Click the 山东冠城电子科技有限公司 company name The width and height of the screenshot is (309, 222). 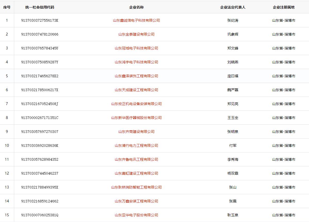point(136,48)
